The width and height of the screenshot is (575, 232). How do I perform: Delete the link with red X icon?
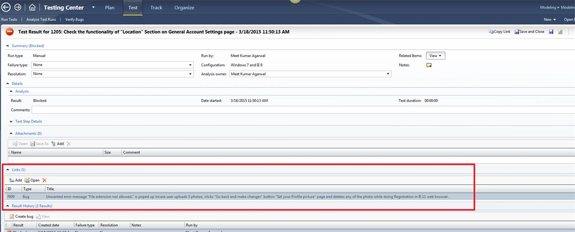pos(44,180)
